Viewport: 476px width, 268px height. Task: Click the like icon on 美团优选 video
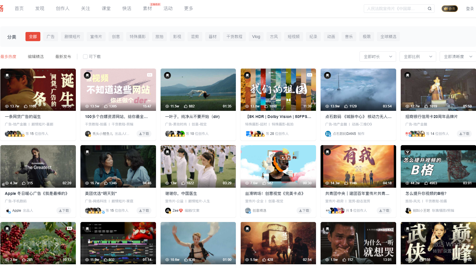(106, 183)
